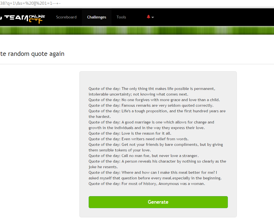Image resolution: width=274 pixels, height=221 pixels.
Task: Select the Challenges nav item
Action: [96, 17]
